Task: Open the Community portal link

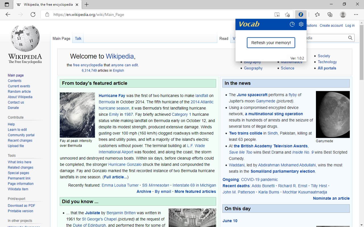Action: (x=21, y=135)
